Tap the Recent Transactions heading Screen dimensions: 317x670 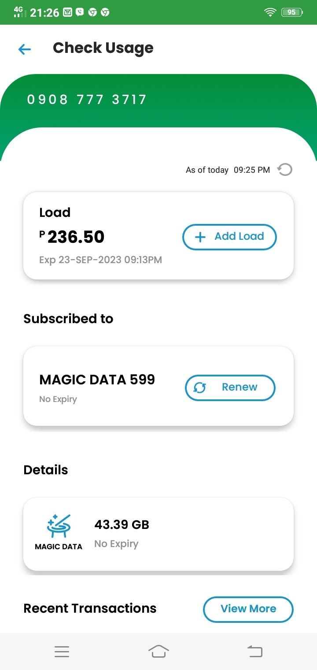pos(90,608)
